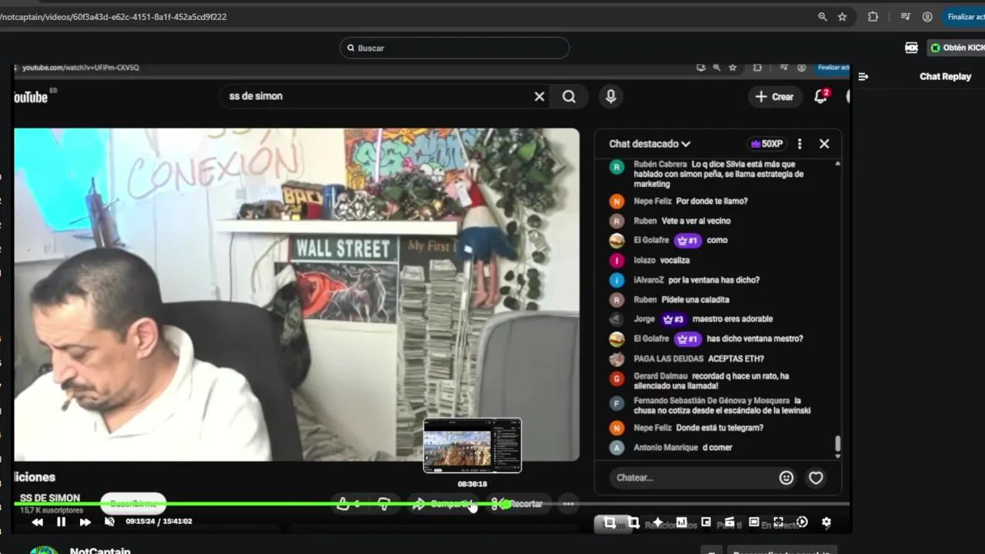Click El Golafre's 'como' message
Screen dimensions: 985x554
(x=718, y=241)
